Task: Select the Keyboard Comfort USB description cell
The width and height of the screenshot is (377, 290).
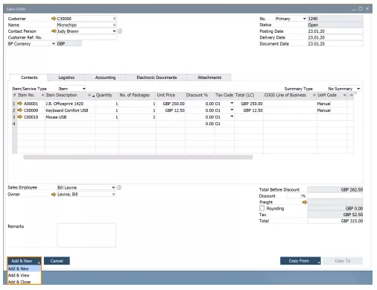Action: 70,110
